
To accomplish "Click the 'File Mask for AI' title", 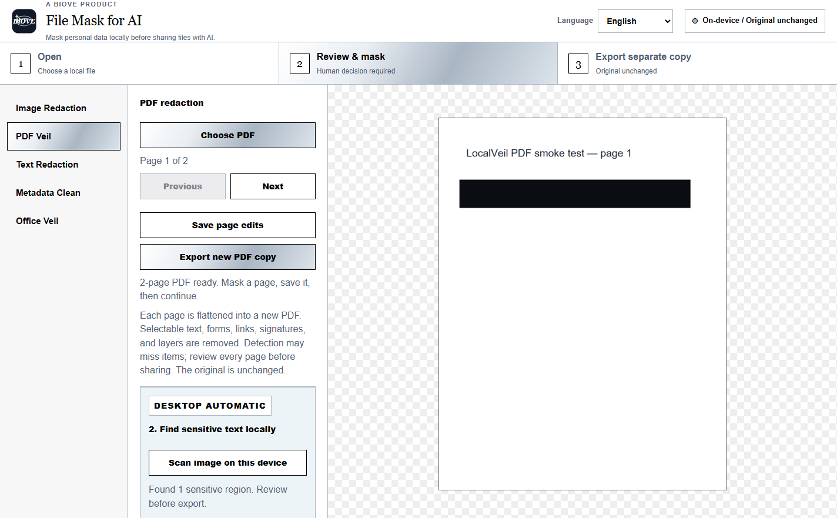I will pos(94,21).
